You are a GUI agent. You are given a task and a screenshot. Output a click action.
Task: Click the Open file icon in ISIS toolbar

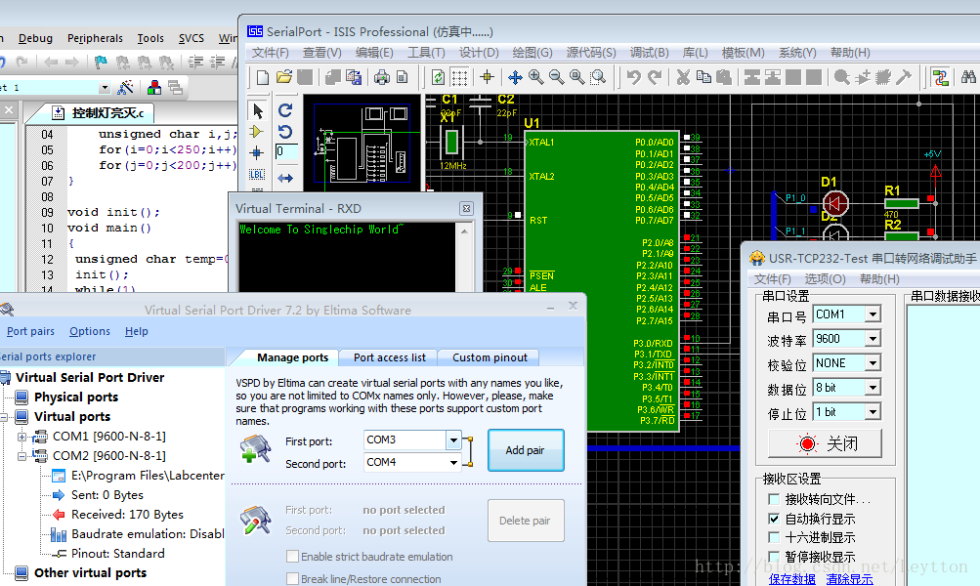pyautogui.click(x=284, y=77)
